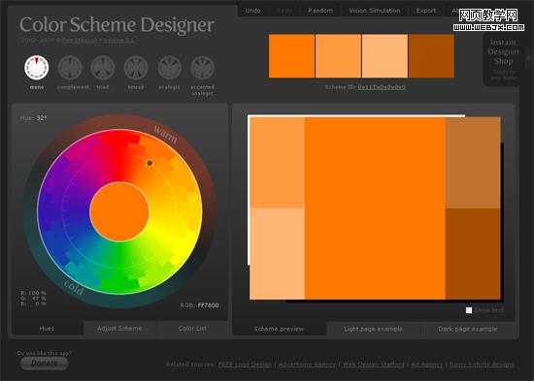Click the orange center of color wheel
The height and width of the screenshot is (381, 534).
point(119,211)
